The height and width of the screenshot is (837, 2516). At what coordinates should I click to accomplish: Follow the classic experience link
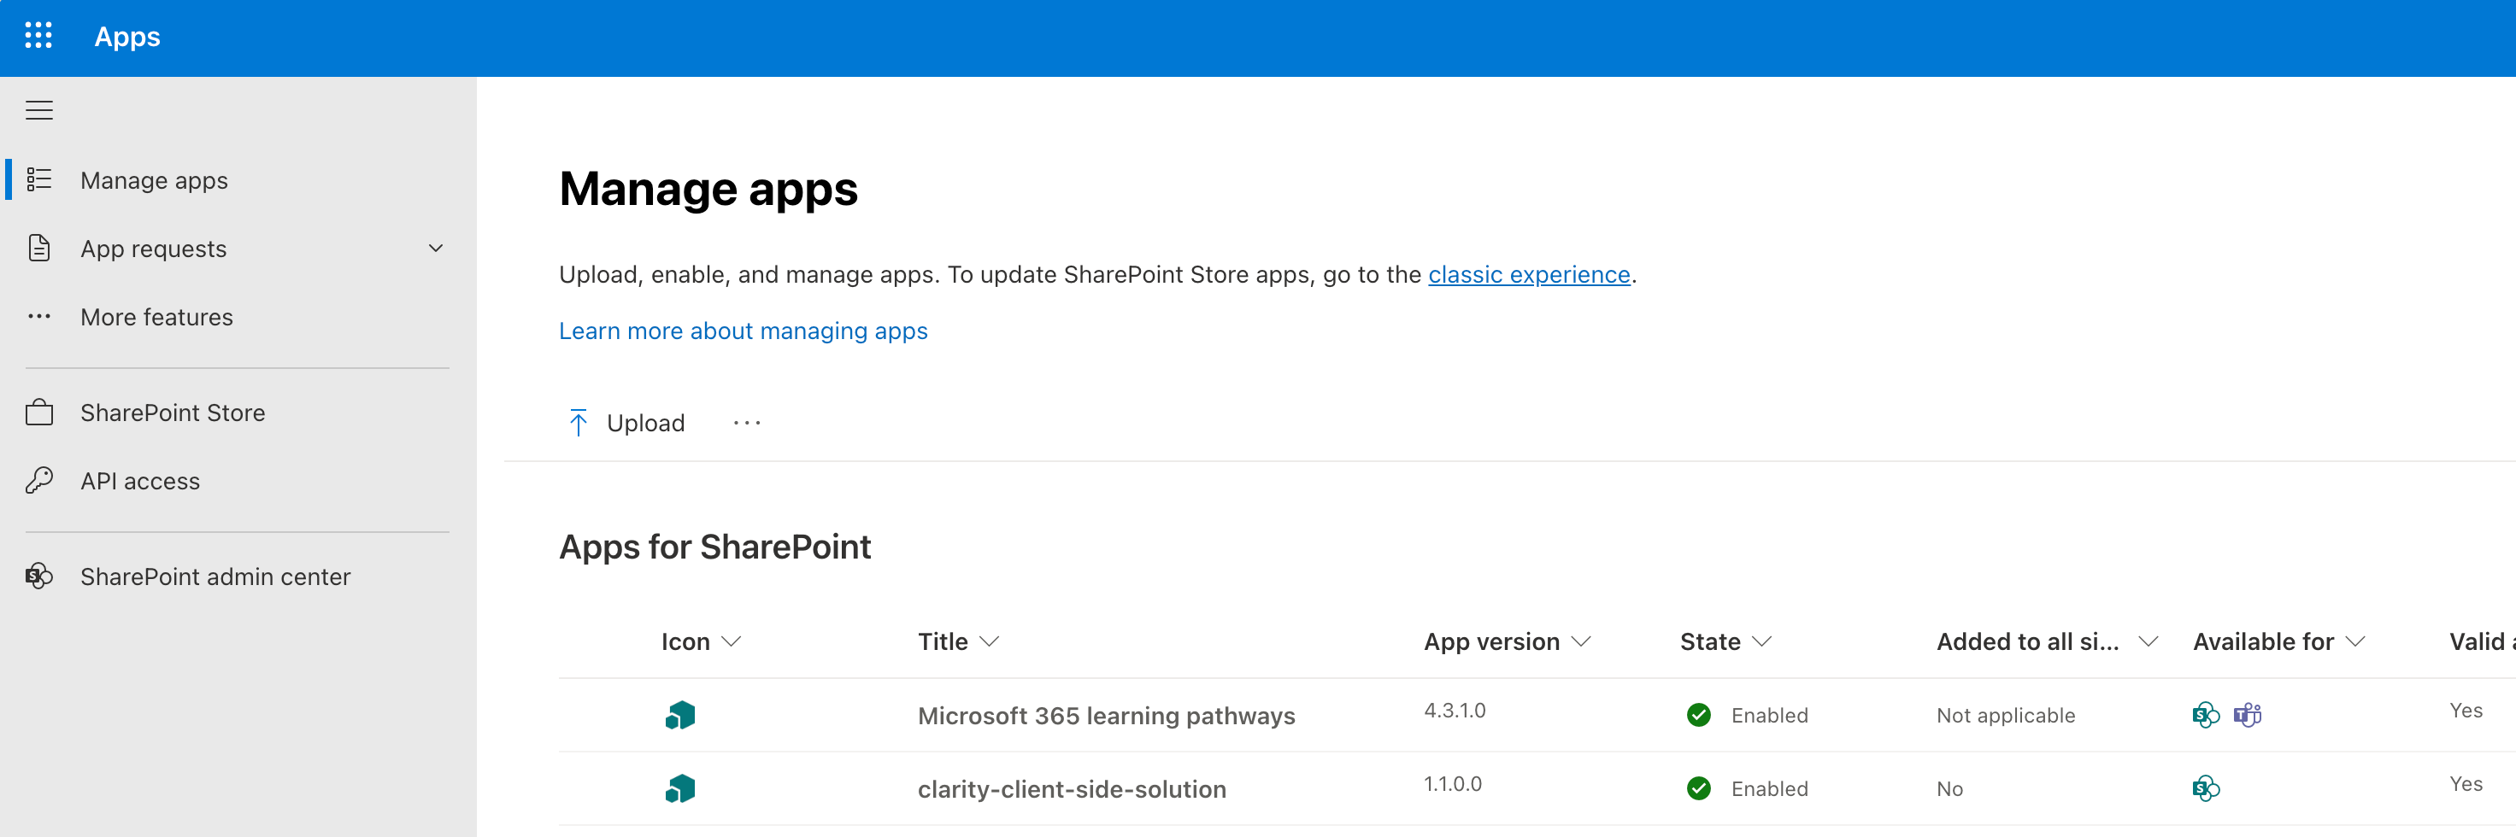[x=1529, y=275]
